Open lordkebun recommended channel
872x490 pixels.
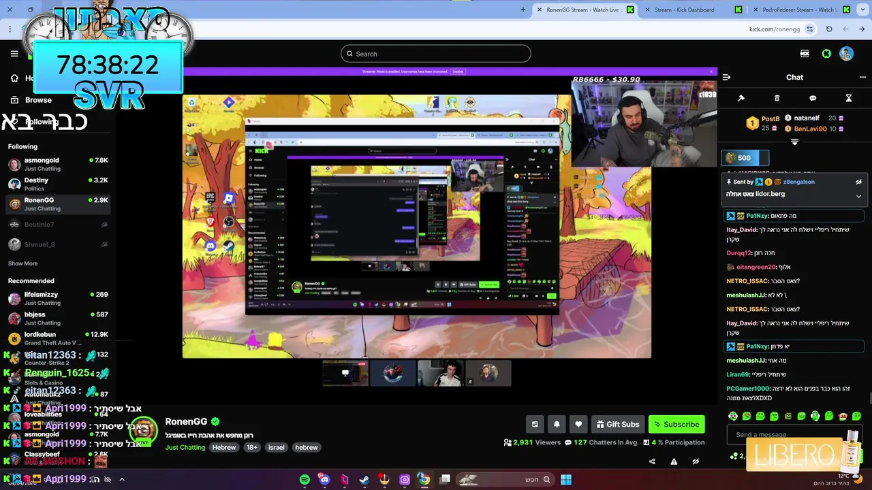point(58,338)
